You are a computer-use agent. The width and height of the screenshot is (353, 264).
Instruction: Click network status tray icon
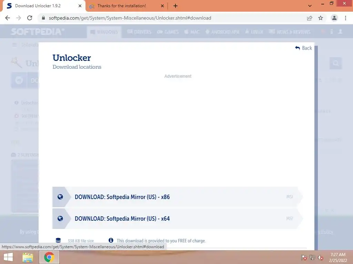click(x=312, y=257)
